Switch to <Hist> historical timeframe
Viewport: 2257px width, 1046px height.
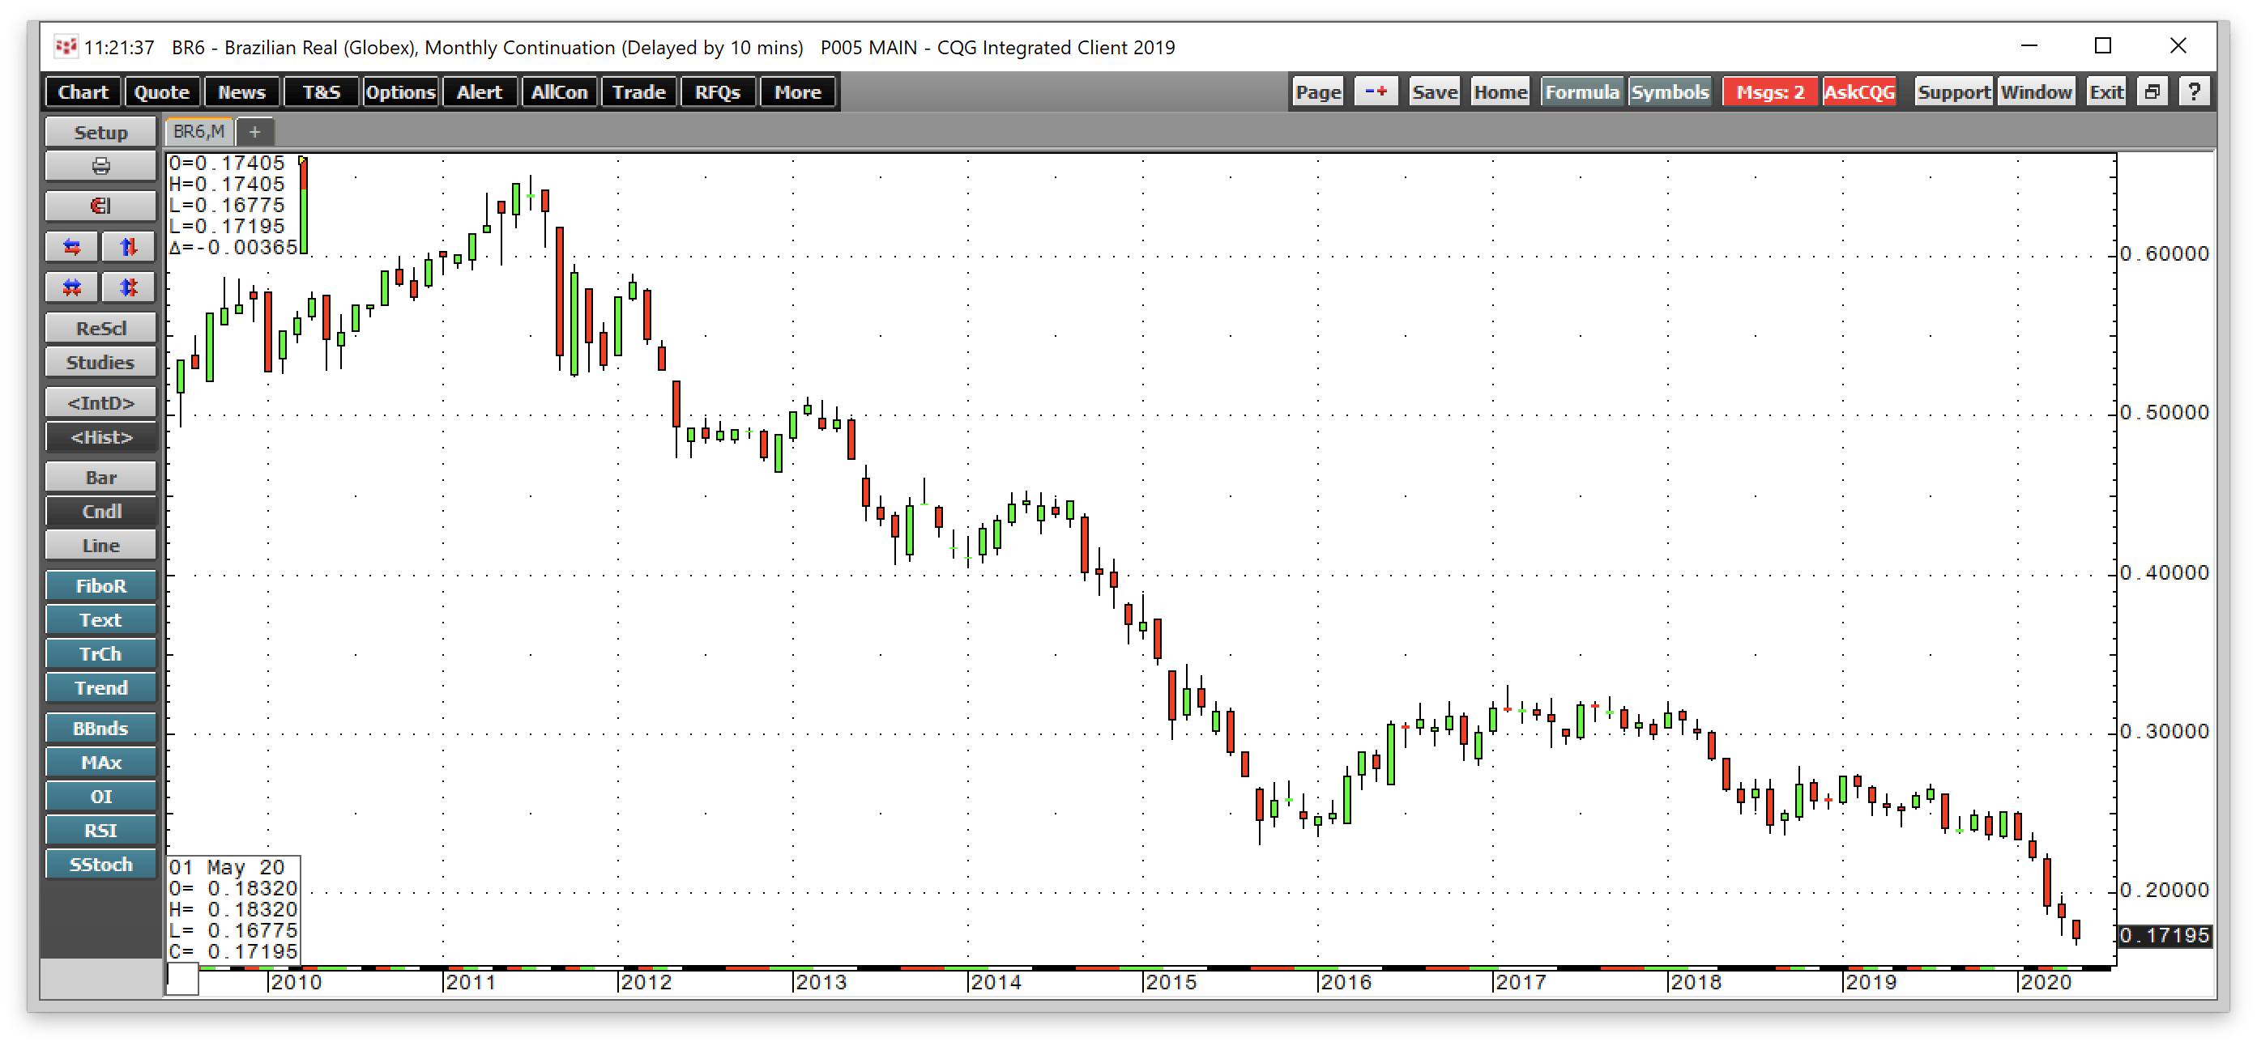pyautogui.click(x=100, y=437)
